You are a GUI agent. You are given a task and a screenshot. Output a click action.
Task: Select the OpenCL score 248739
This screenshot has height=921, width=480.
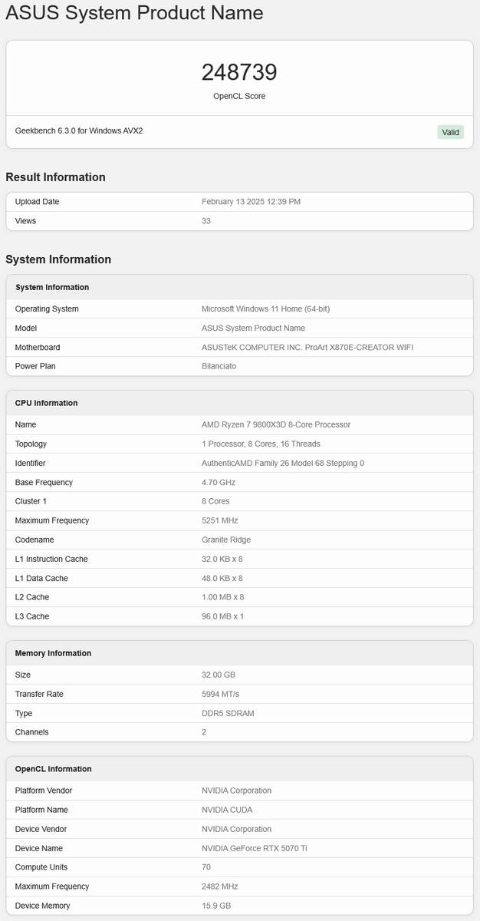tap(239, 72)
